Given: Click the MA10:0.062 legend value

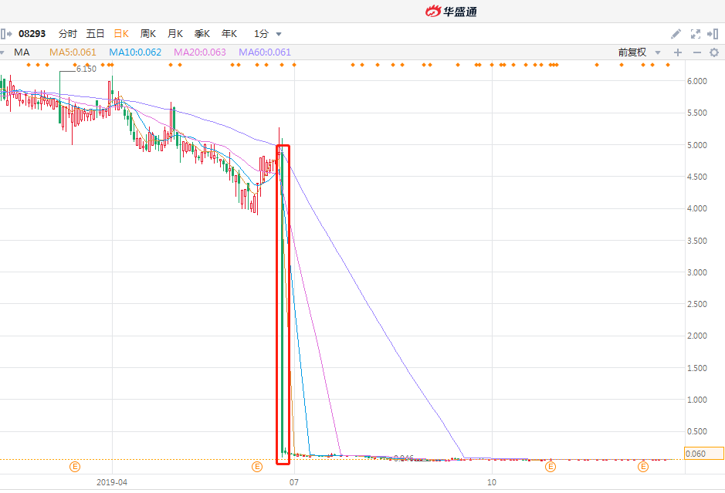Looking at the screenshot, I should [135, 52].
